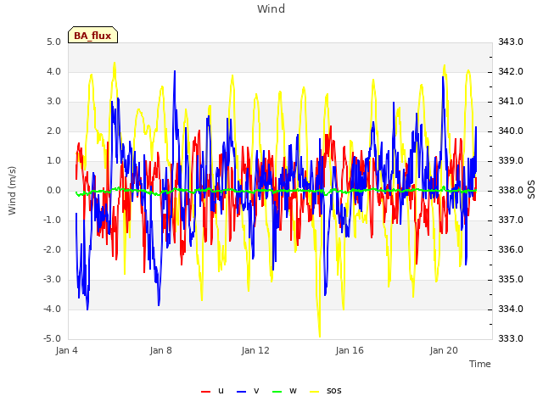Click the 'w' legend label
Viewport: 543px width, 407px height.
point(293,391)
